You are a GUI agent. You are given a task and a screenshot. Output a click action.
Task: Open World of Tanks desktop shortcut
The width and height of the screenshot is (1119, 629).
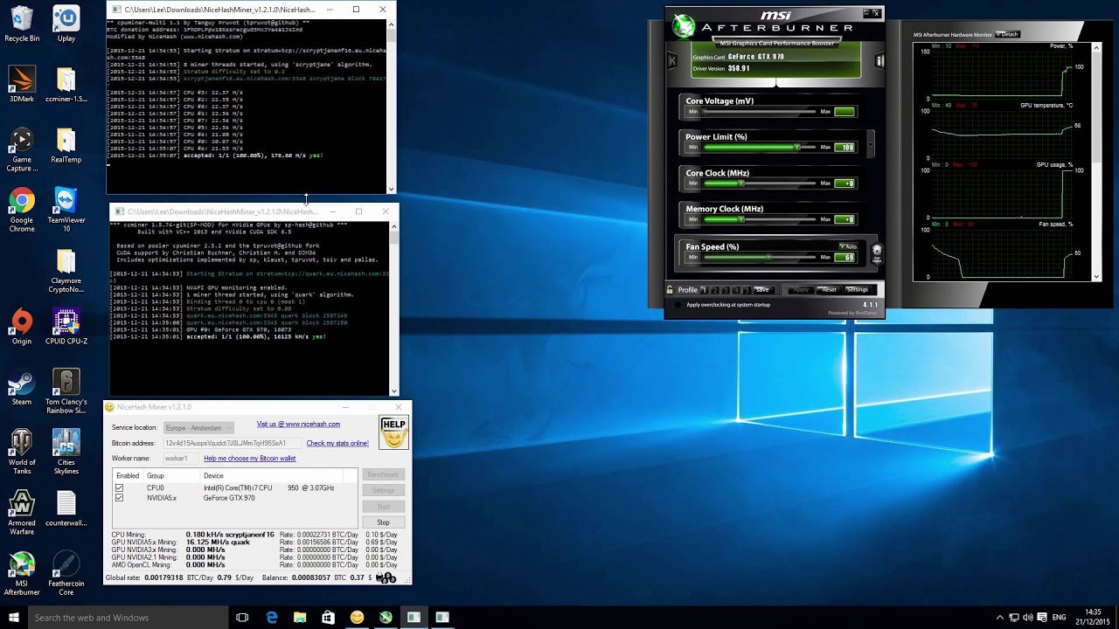point(22,453)
